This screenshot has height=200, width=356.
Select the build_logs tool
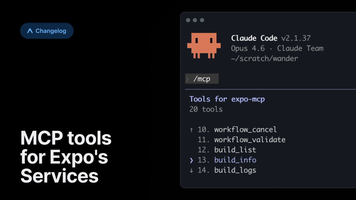235,170
